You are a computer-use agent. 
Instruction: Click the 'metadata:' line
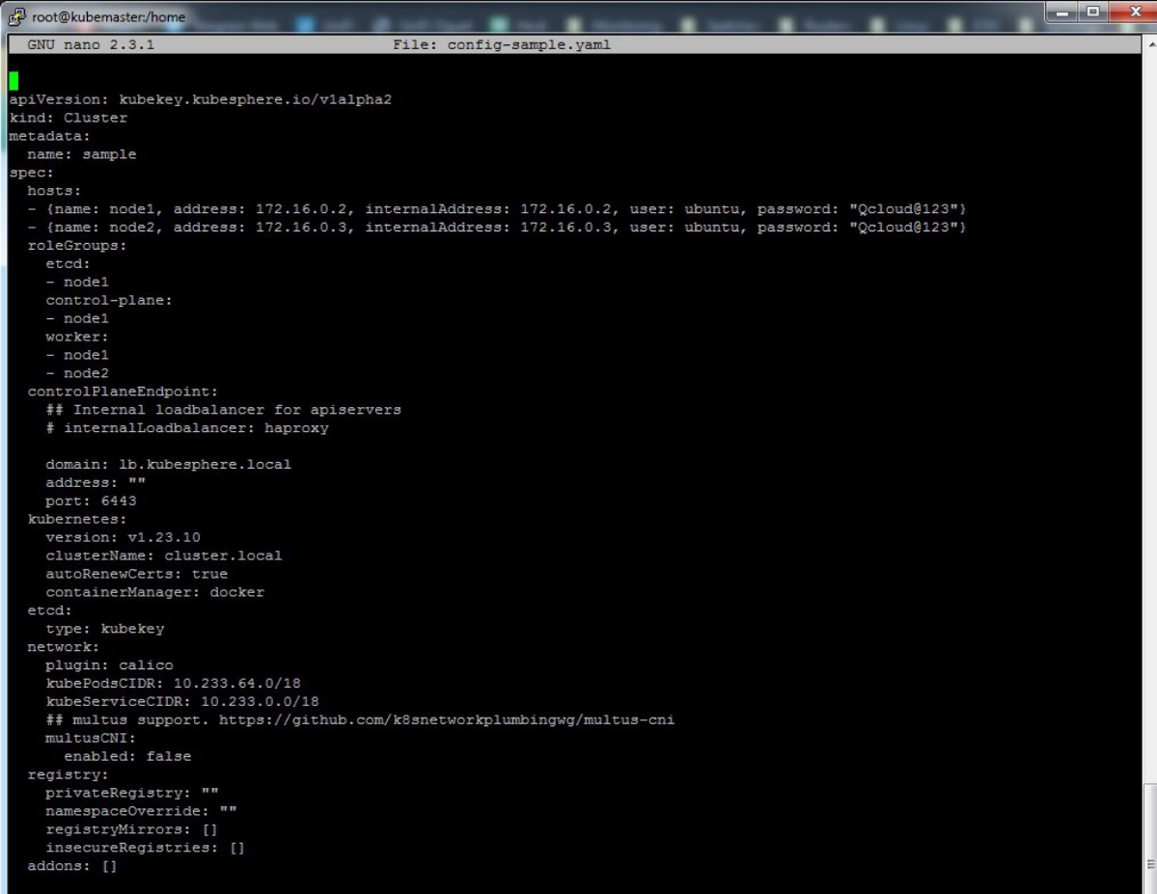(49, 136)
